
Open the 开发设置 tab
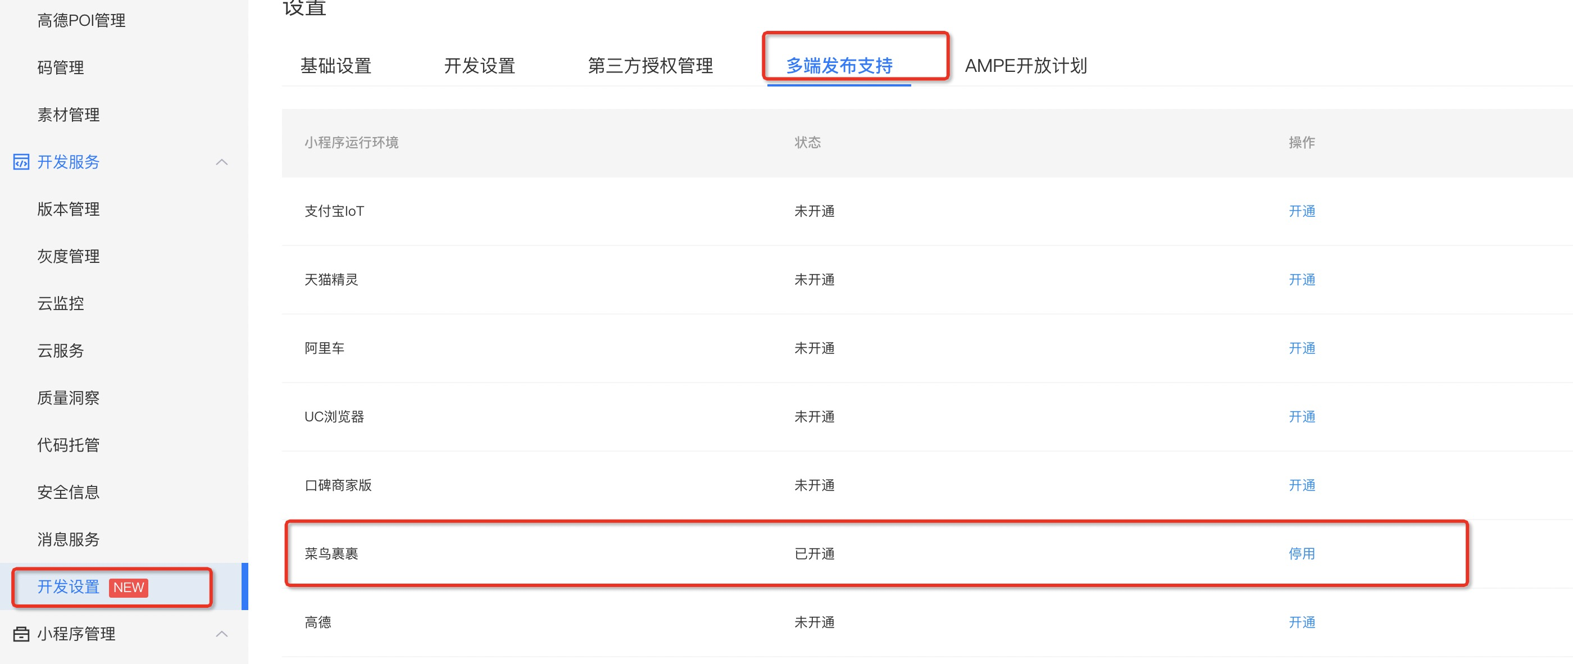point(479,65)
